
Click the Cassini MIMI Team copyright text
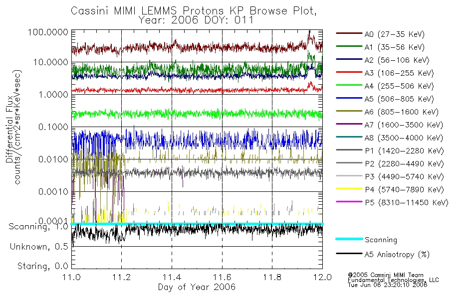[x=385, y=275]
